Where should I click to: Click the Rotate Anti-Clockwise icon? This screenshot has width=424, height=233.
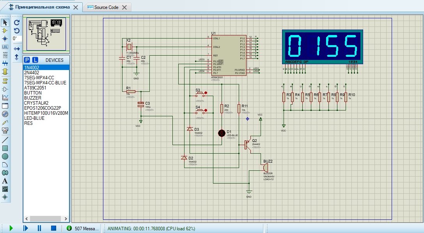tap(17, 30)
